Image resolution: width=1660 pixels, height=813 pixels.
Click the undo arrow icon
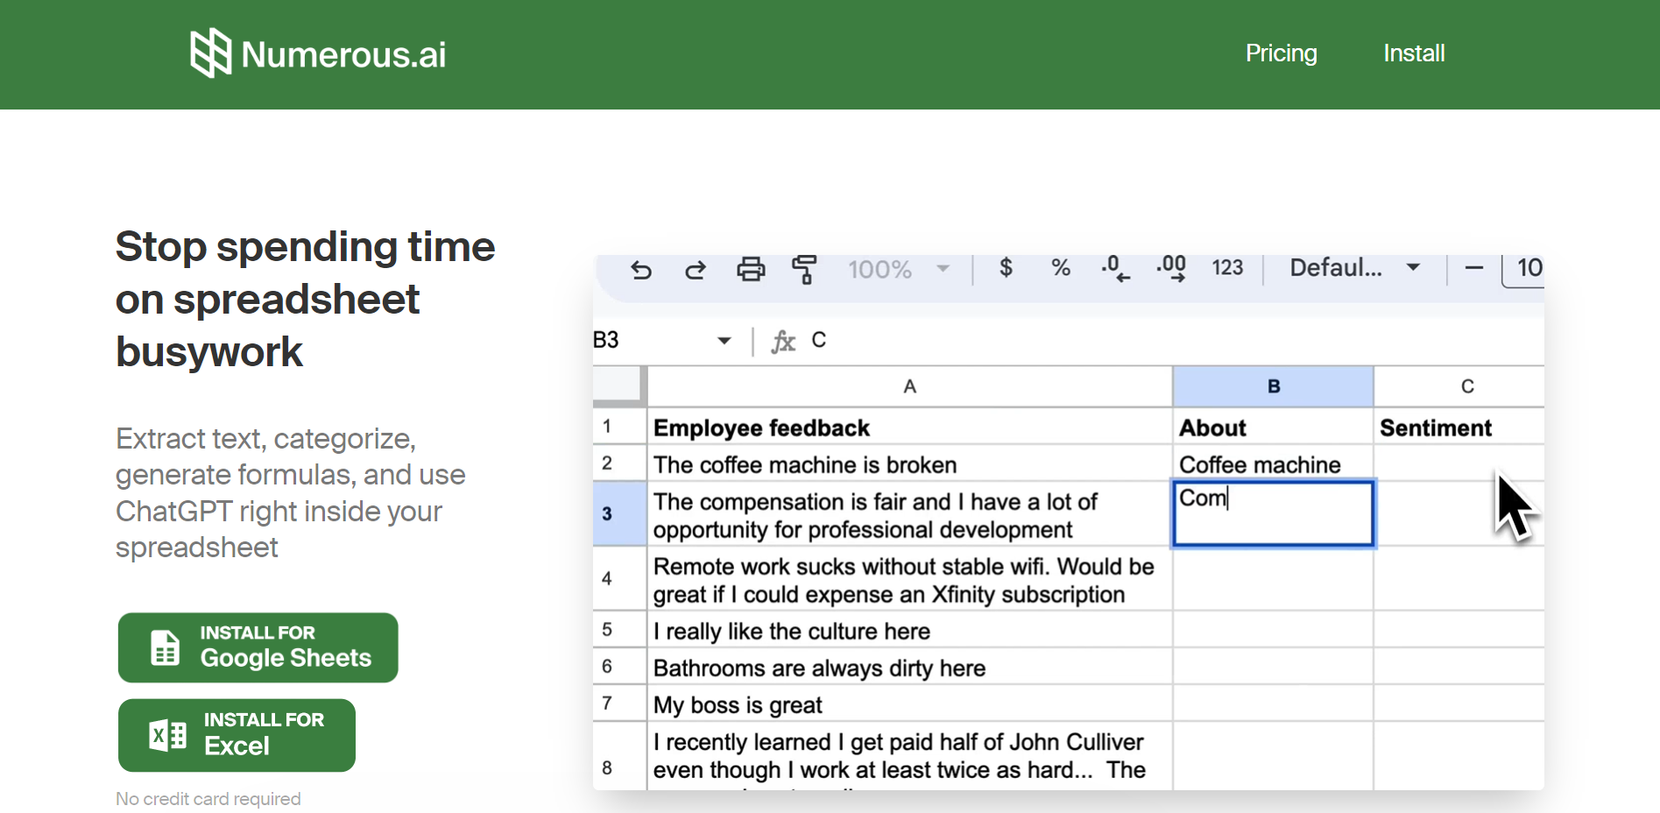pyautogui.click(x=641, y=270)
